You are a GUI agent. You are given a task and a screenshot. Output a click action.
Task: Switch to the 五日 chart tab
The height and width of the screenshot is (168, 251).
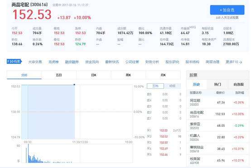(x=59, y=75)
